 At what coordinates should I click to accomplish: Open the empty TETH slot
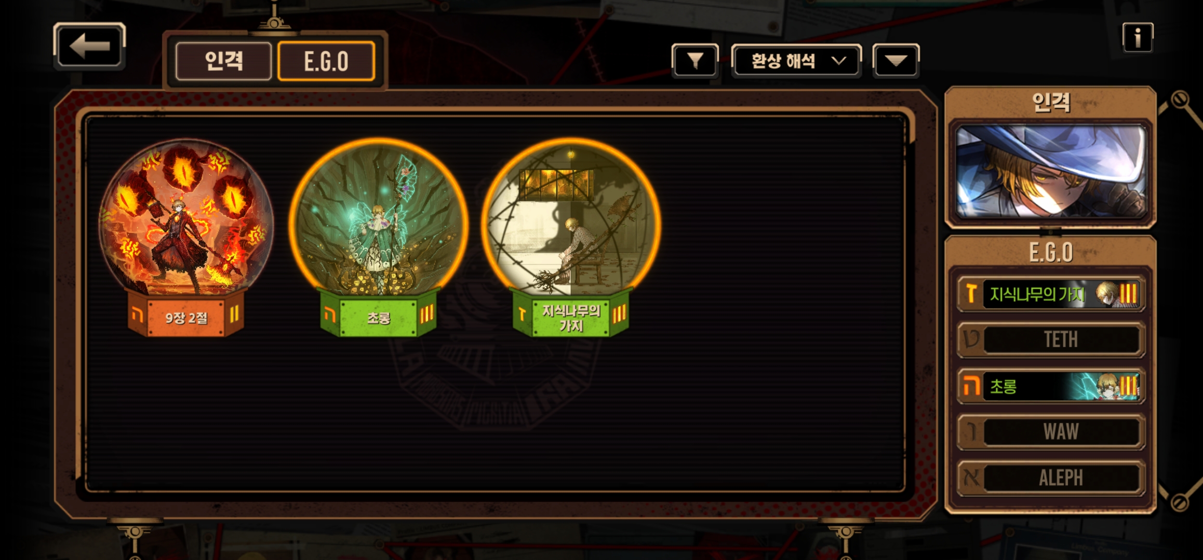click(1051, 340)
